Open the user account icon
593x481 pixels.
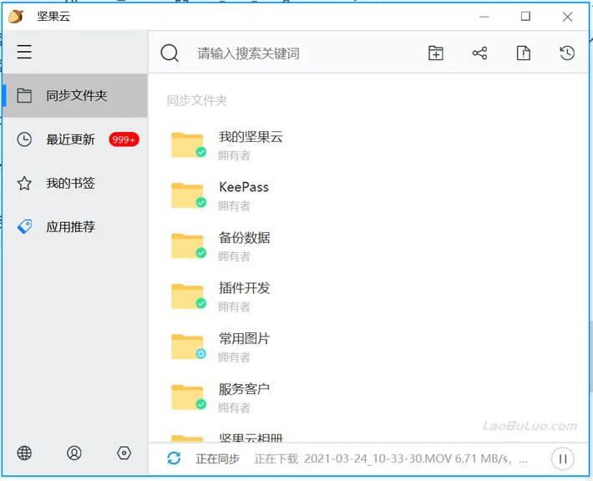tap(74, 453)
